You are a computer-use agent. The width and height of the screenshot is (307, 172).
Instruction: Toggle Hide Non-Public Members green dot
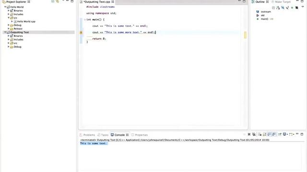292,8
